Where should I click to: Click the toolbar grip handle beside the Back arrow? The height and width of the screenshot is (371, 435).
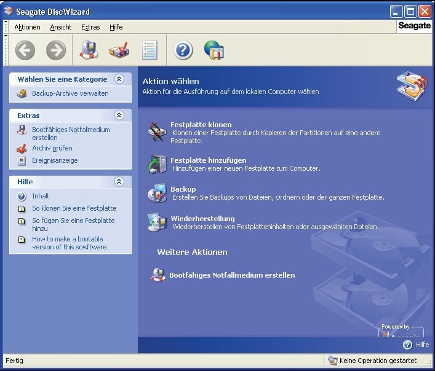click(6, 50)
